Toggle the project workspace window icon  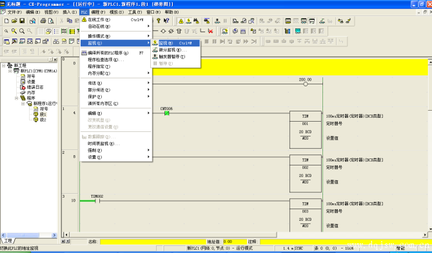(6, 42)
